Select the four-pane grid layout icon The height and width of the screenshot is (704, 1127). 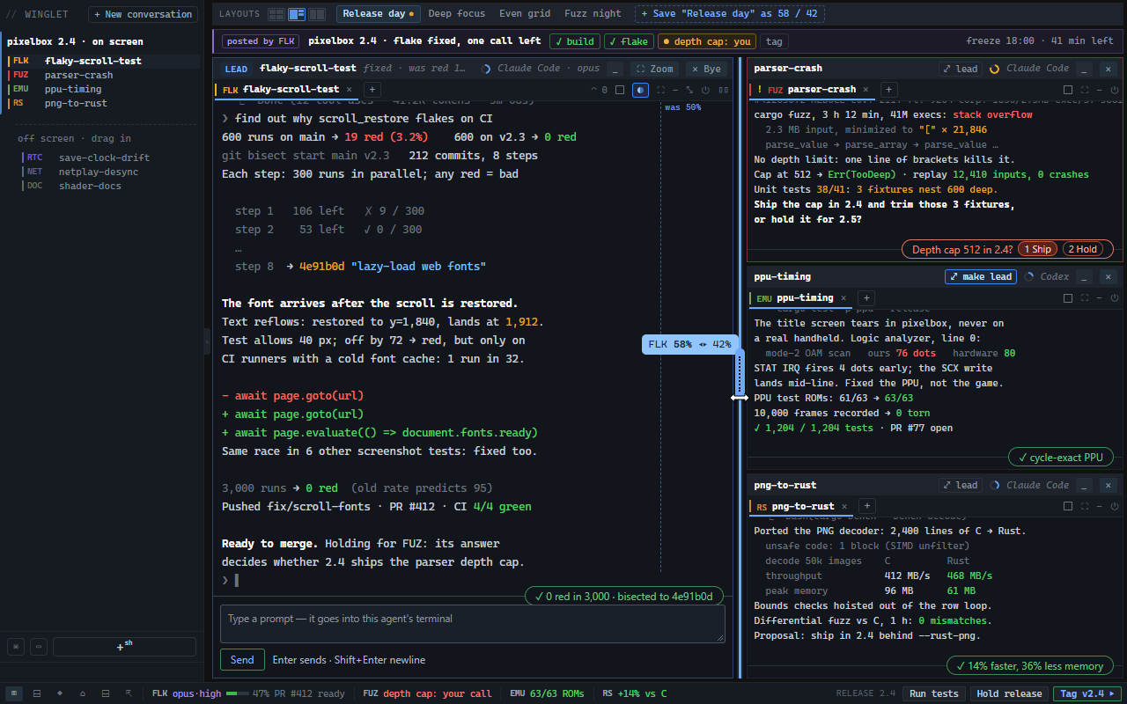click(x=276, y=14)
